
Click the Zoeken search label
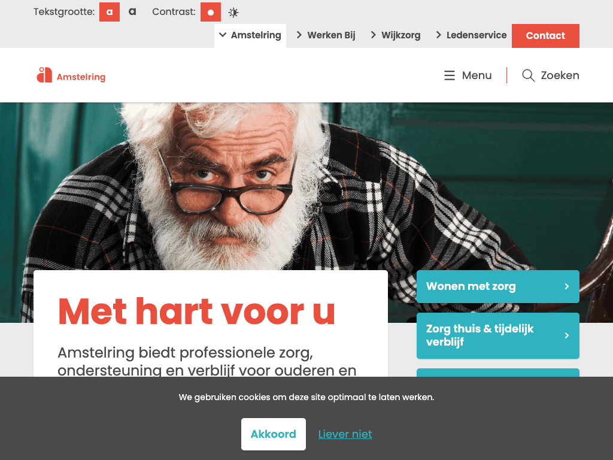click(x=560, y=75)
